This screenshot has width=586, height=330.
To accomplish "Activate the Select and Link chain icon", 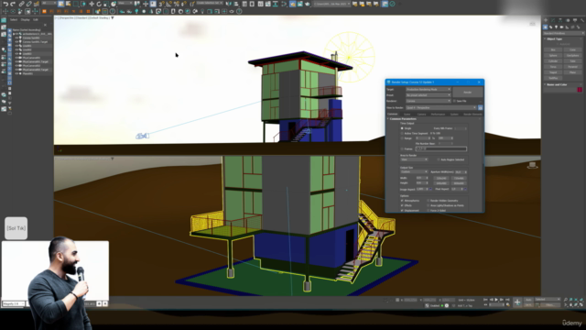I will (21, 4).
